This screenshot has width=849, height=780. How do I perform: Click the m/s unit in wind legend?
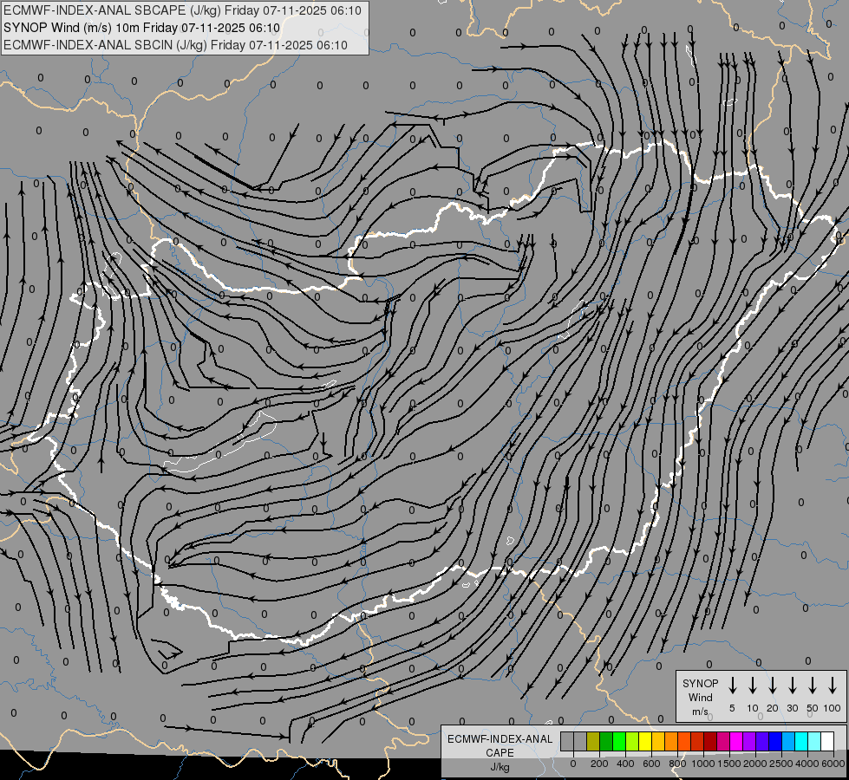[700, 712]
